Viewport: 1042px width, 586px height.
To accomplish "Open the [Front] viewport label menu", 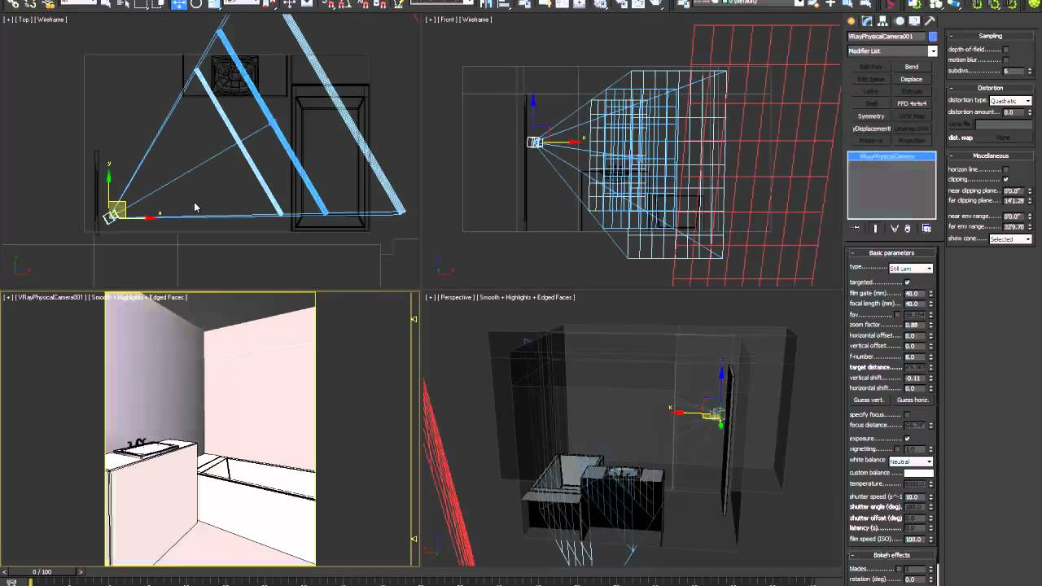I will click(447, 20).
